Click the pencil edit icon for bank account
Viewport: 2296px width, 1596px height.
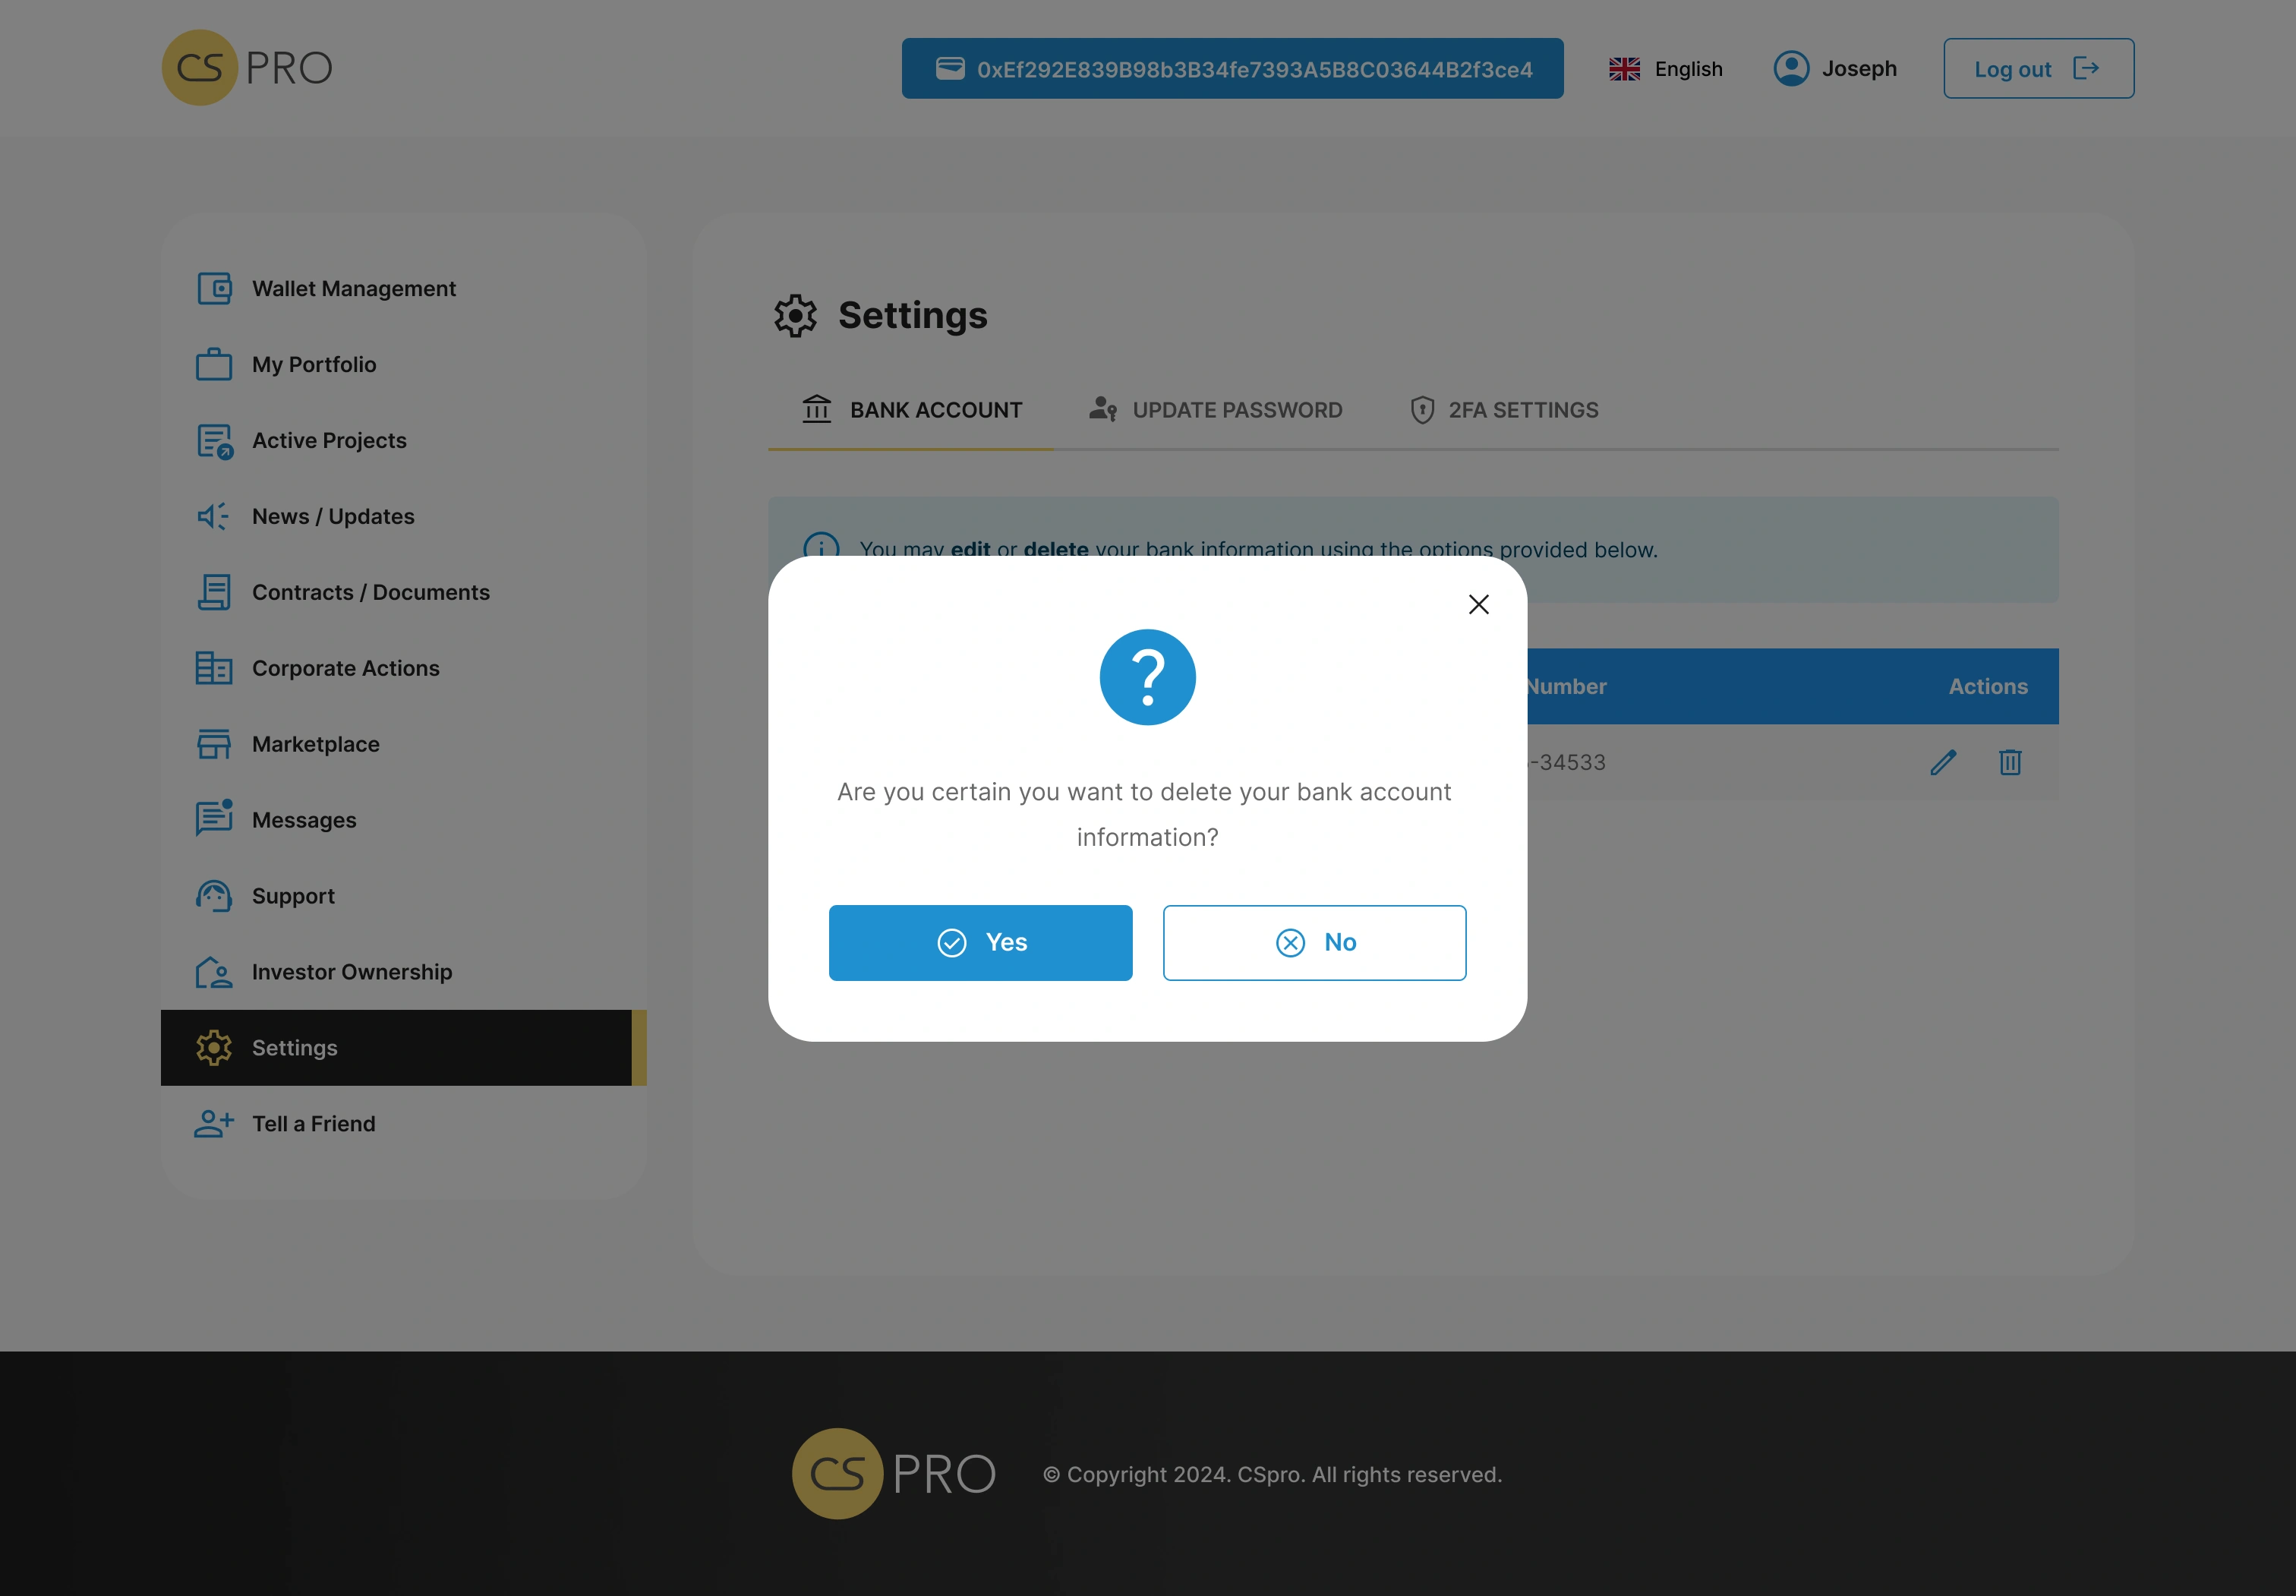click(x=1942, y=762)
